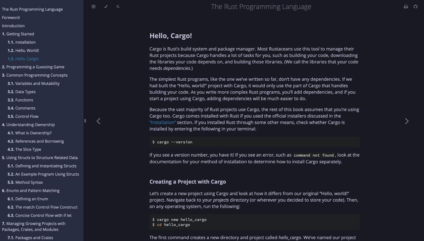Open the search bar magnifier icon
Image resolution: width=424 pixels, height=241 pixels.
tap(118, 7)
